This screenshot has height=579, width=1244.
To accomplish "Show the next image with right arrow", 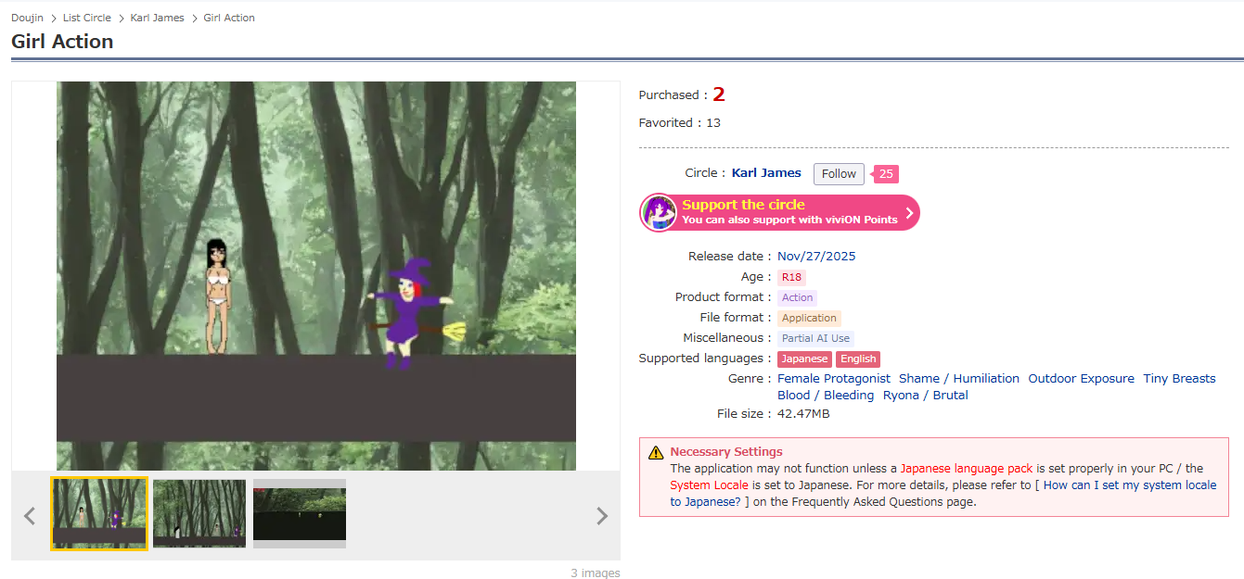I will click(602, 516).
